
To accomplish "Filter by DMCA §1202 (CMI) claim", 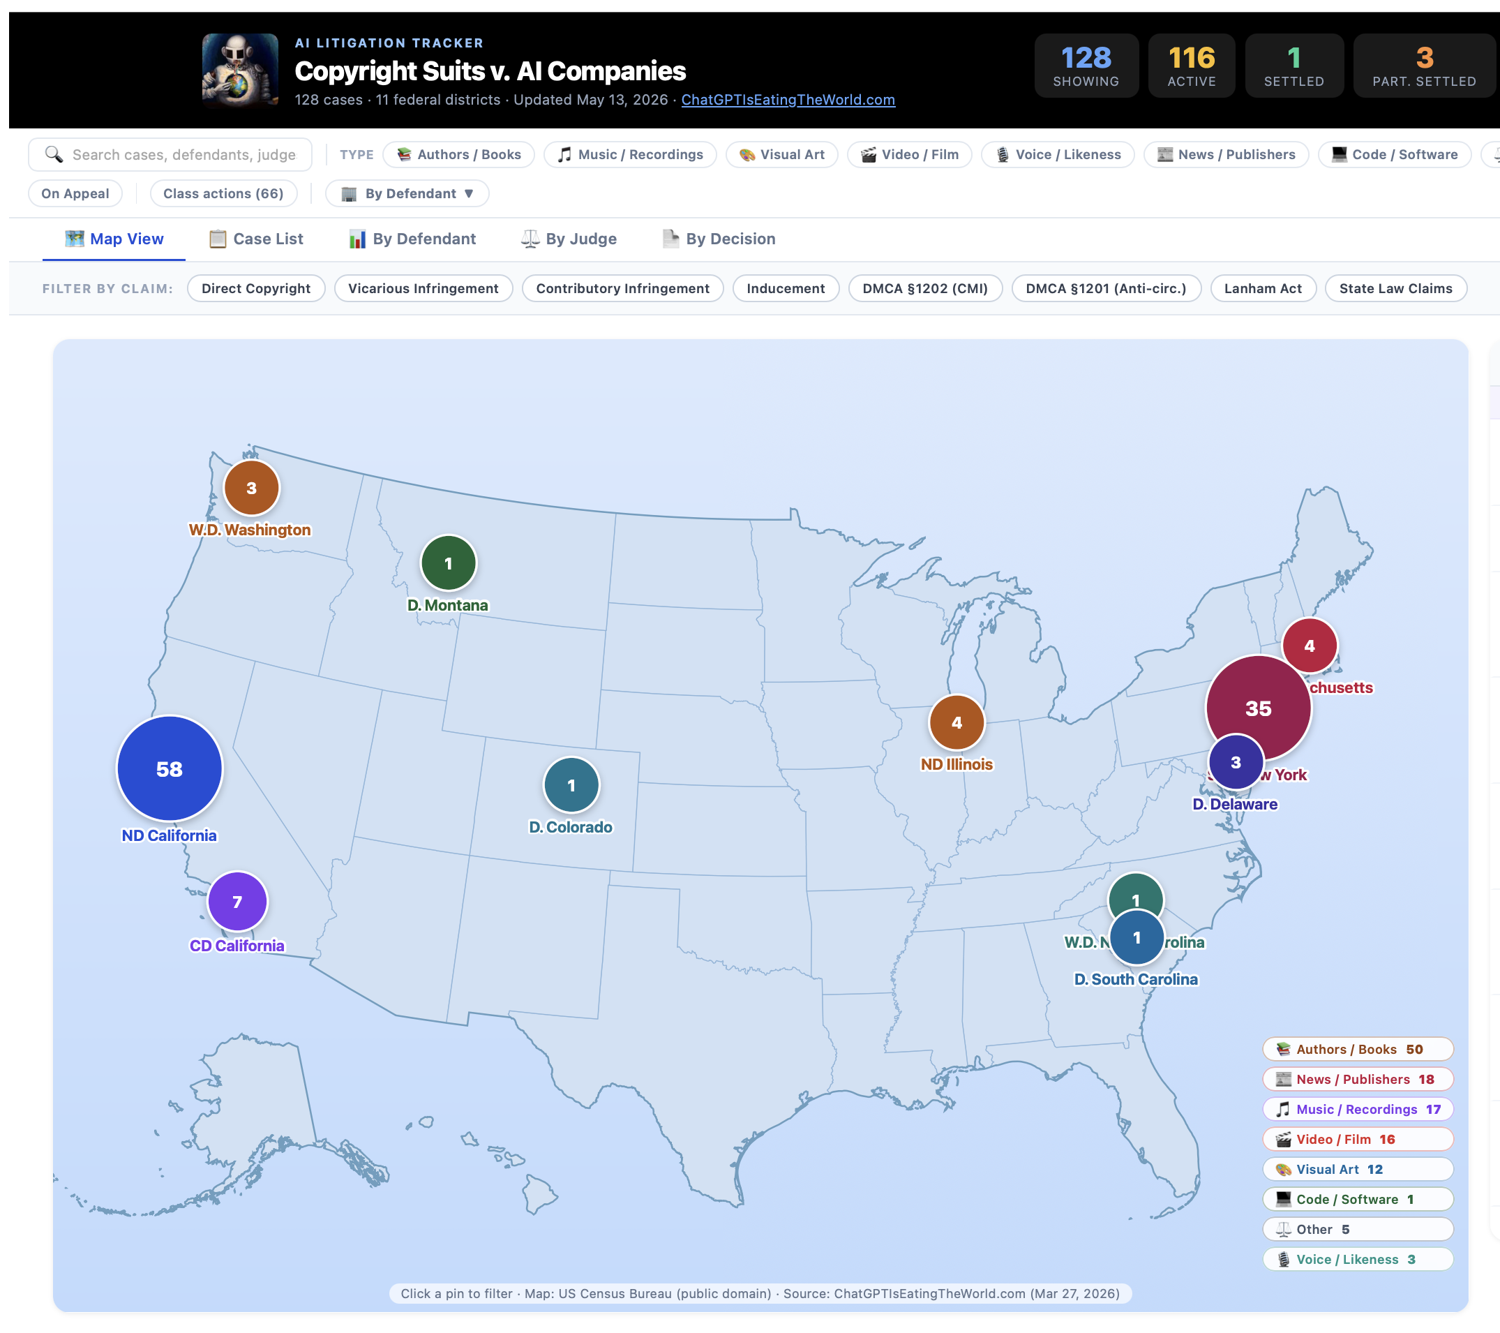I will 925,288.
